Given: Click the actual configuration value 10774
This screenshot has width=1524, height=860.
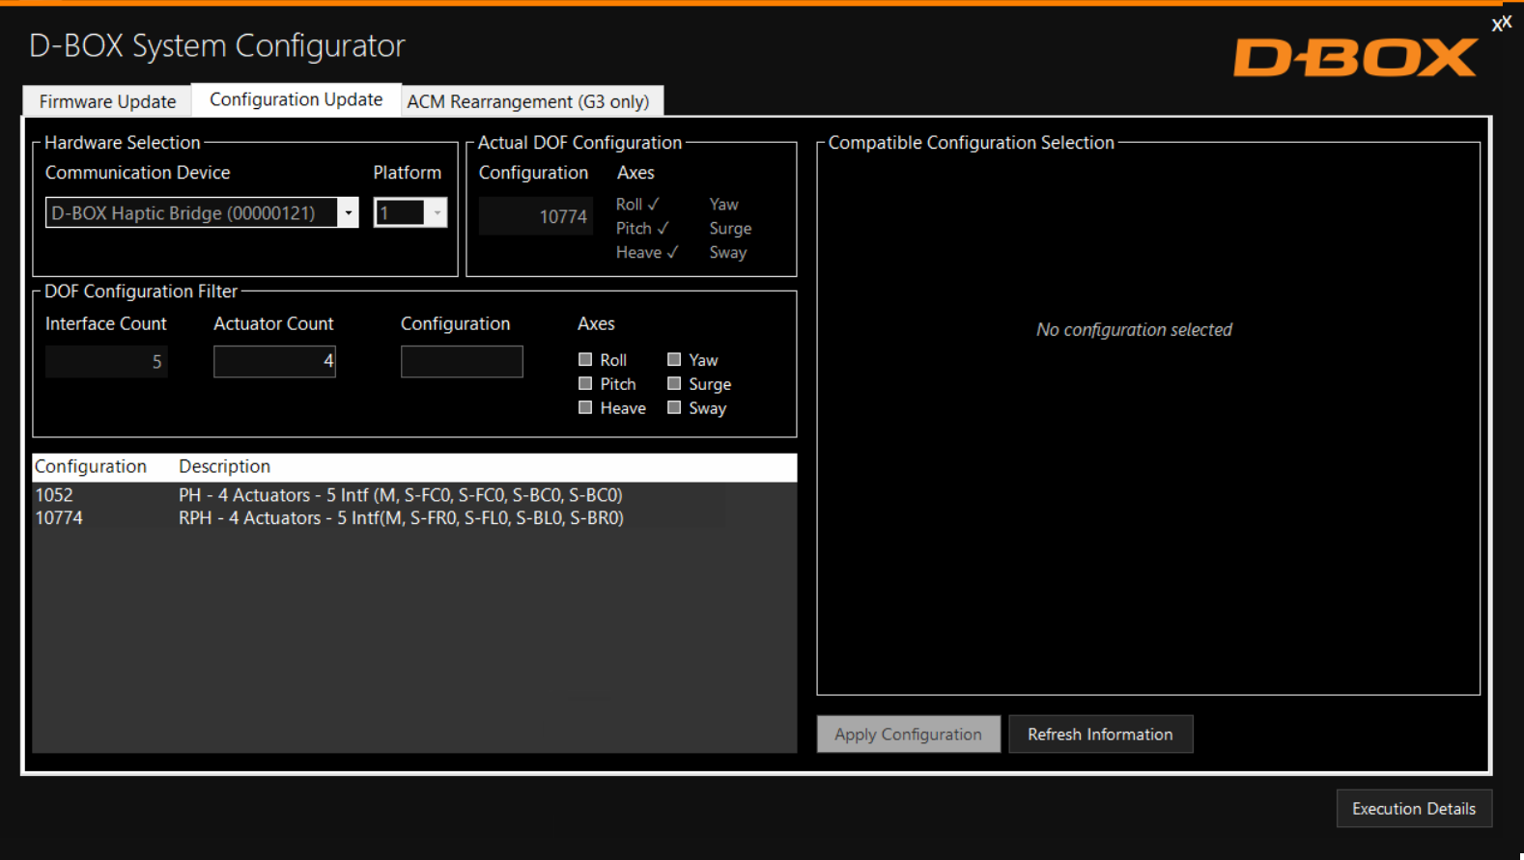Looking at the screenshot, I should coord(536,216).
